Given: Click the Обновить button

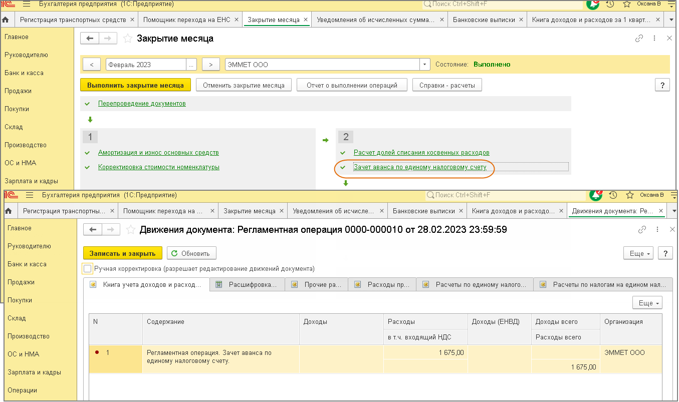Looking at the screenshot, I should coord(191,253).
